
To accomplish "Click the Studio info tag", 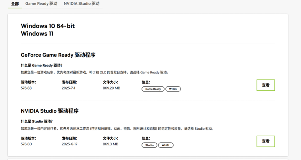I will point(149,145).
